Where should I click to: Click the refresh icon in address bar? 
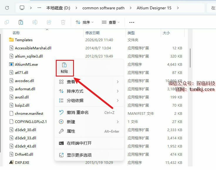click(7, 8)
